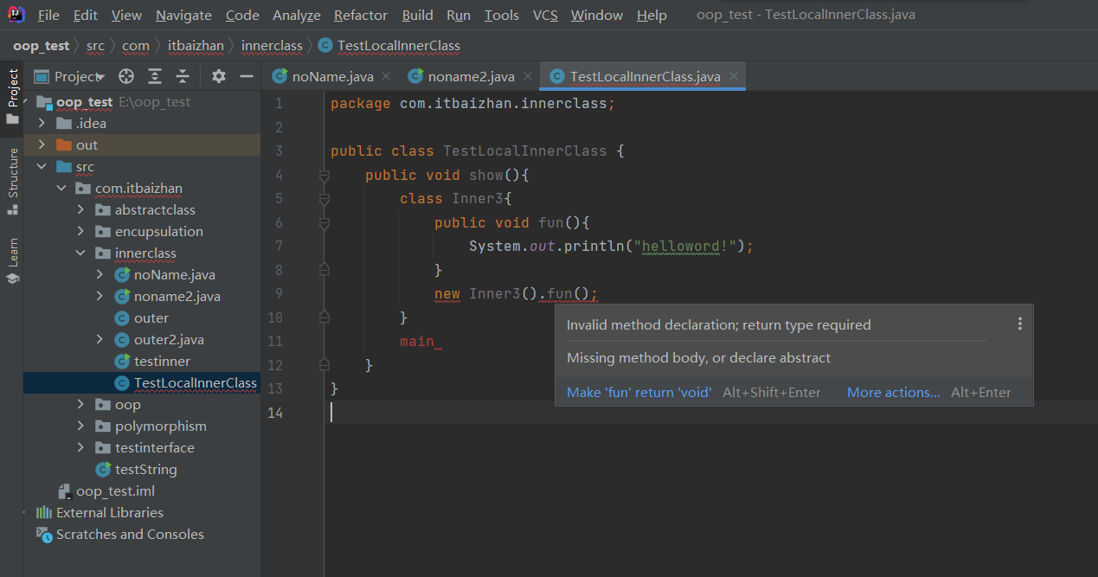The height and width of the screenshot is (577, 1098).
Task: Click the More actions... link
Action: coord(894,392)
